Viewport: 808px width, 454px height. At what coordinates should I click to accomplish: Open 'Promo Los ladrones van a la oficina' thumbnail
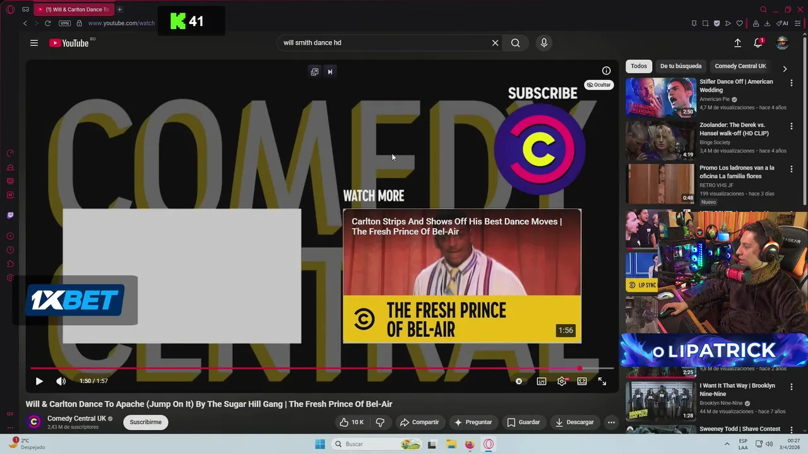[661, 184]
